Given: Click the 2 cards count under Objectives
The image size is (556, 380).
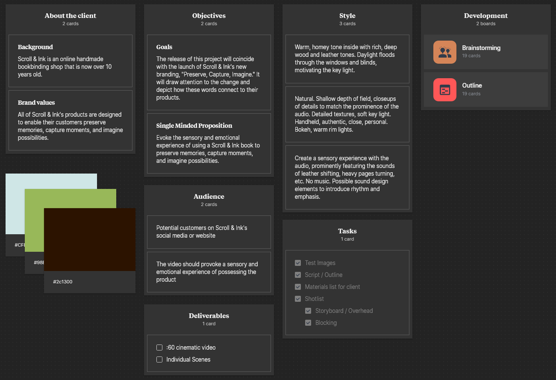Looking at the screenshot, I should [x=209, y=24].
